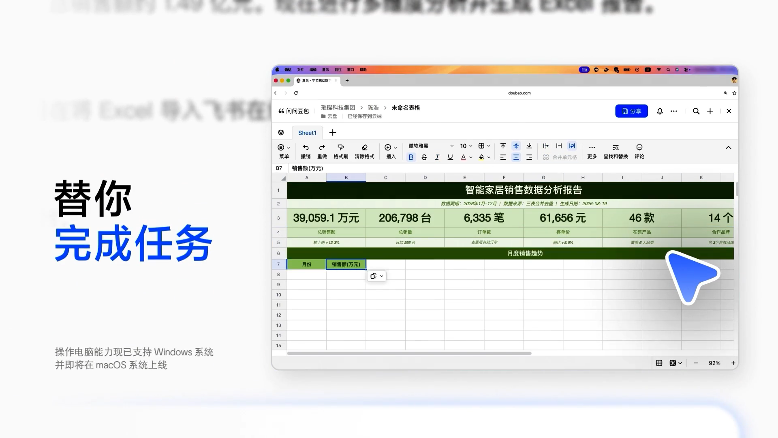778x438 pixels.
Task: Open Find and Replace (查找和替换)
Action: coord(616,151)
